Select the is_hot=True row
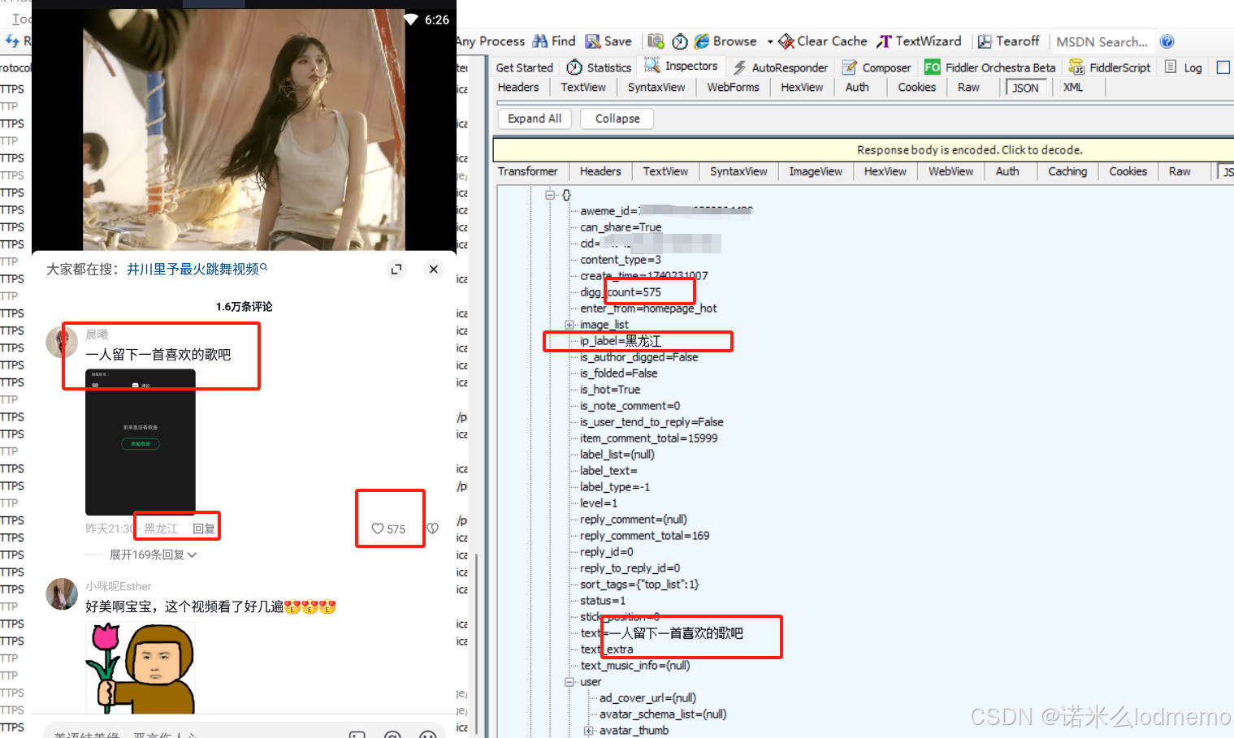The width and height of the screenshot is (1234, 738). pos(610,390)
